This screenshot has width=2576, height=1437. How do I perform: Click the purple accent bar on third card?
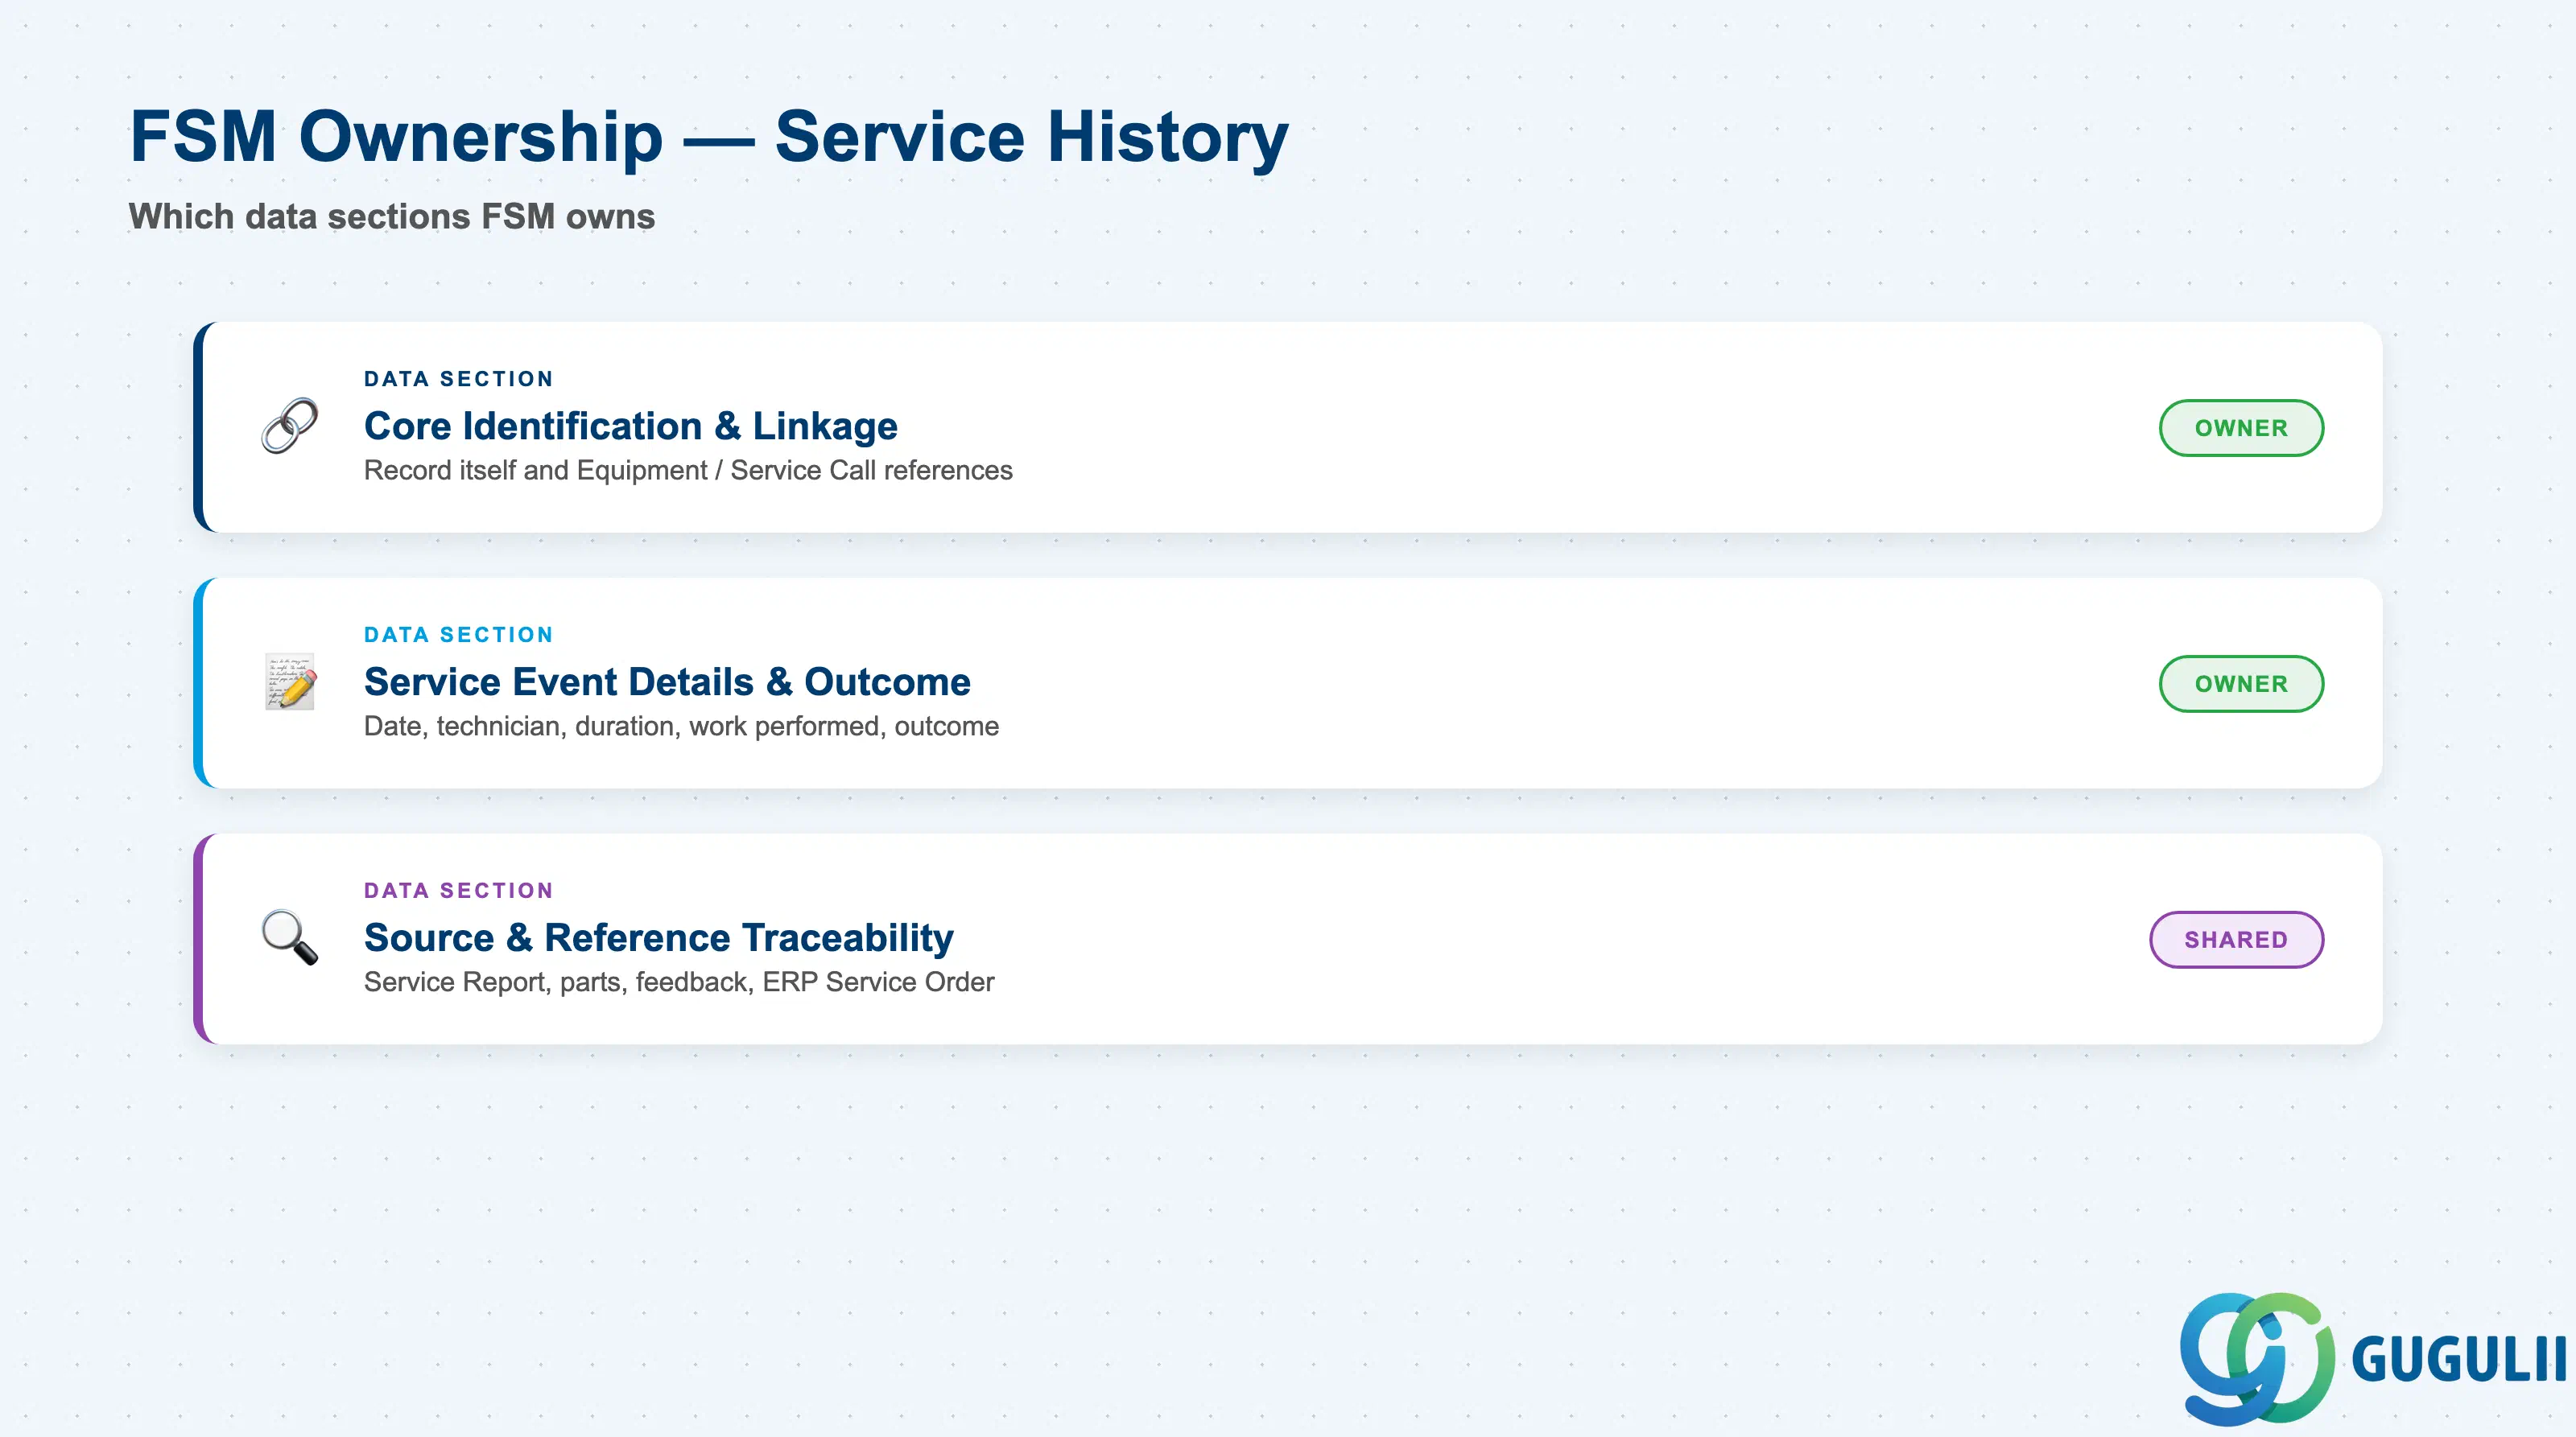(199, 939)
